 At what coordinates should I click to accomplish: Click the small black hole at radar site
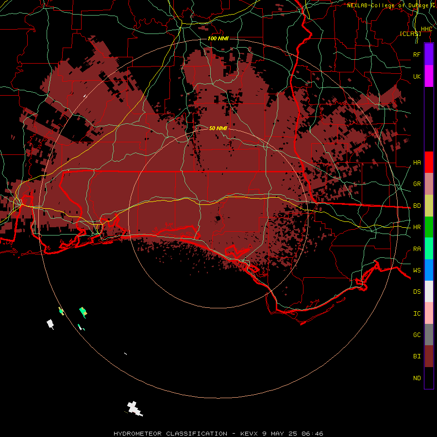pos(218,218)
